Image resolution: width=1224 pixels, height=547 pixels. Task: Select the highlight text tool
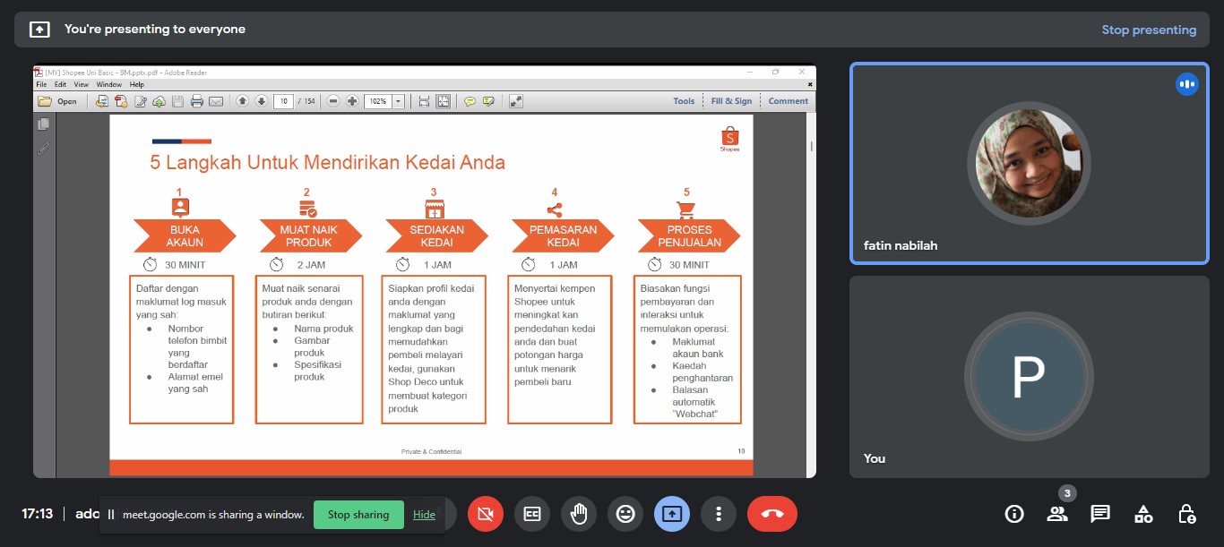click(488, 101)
